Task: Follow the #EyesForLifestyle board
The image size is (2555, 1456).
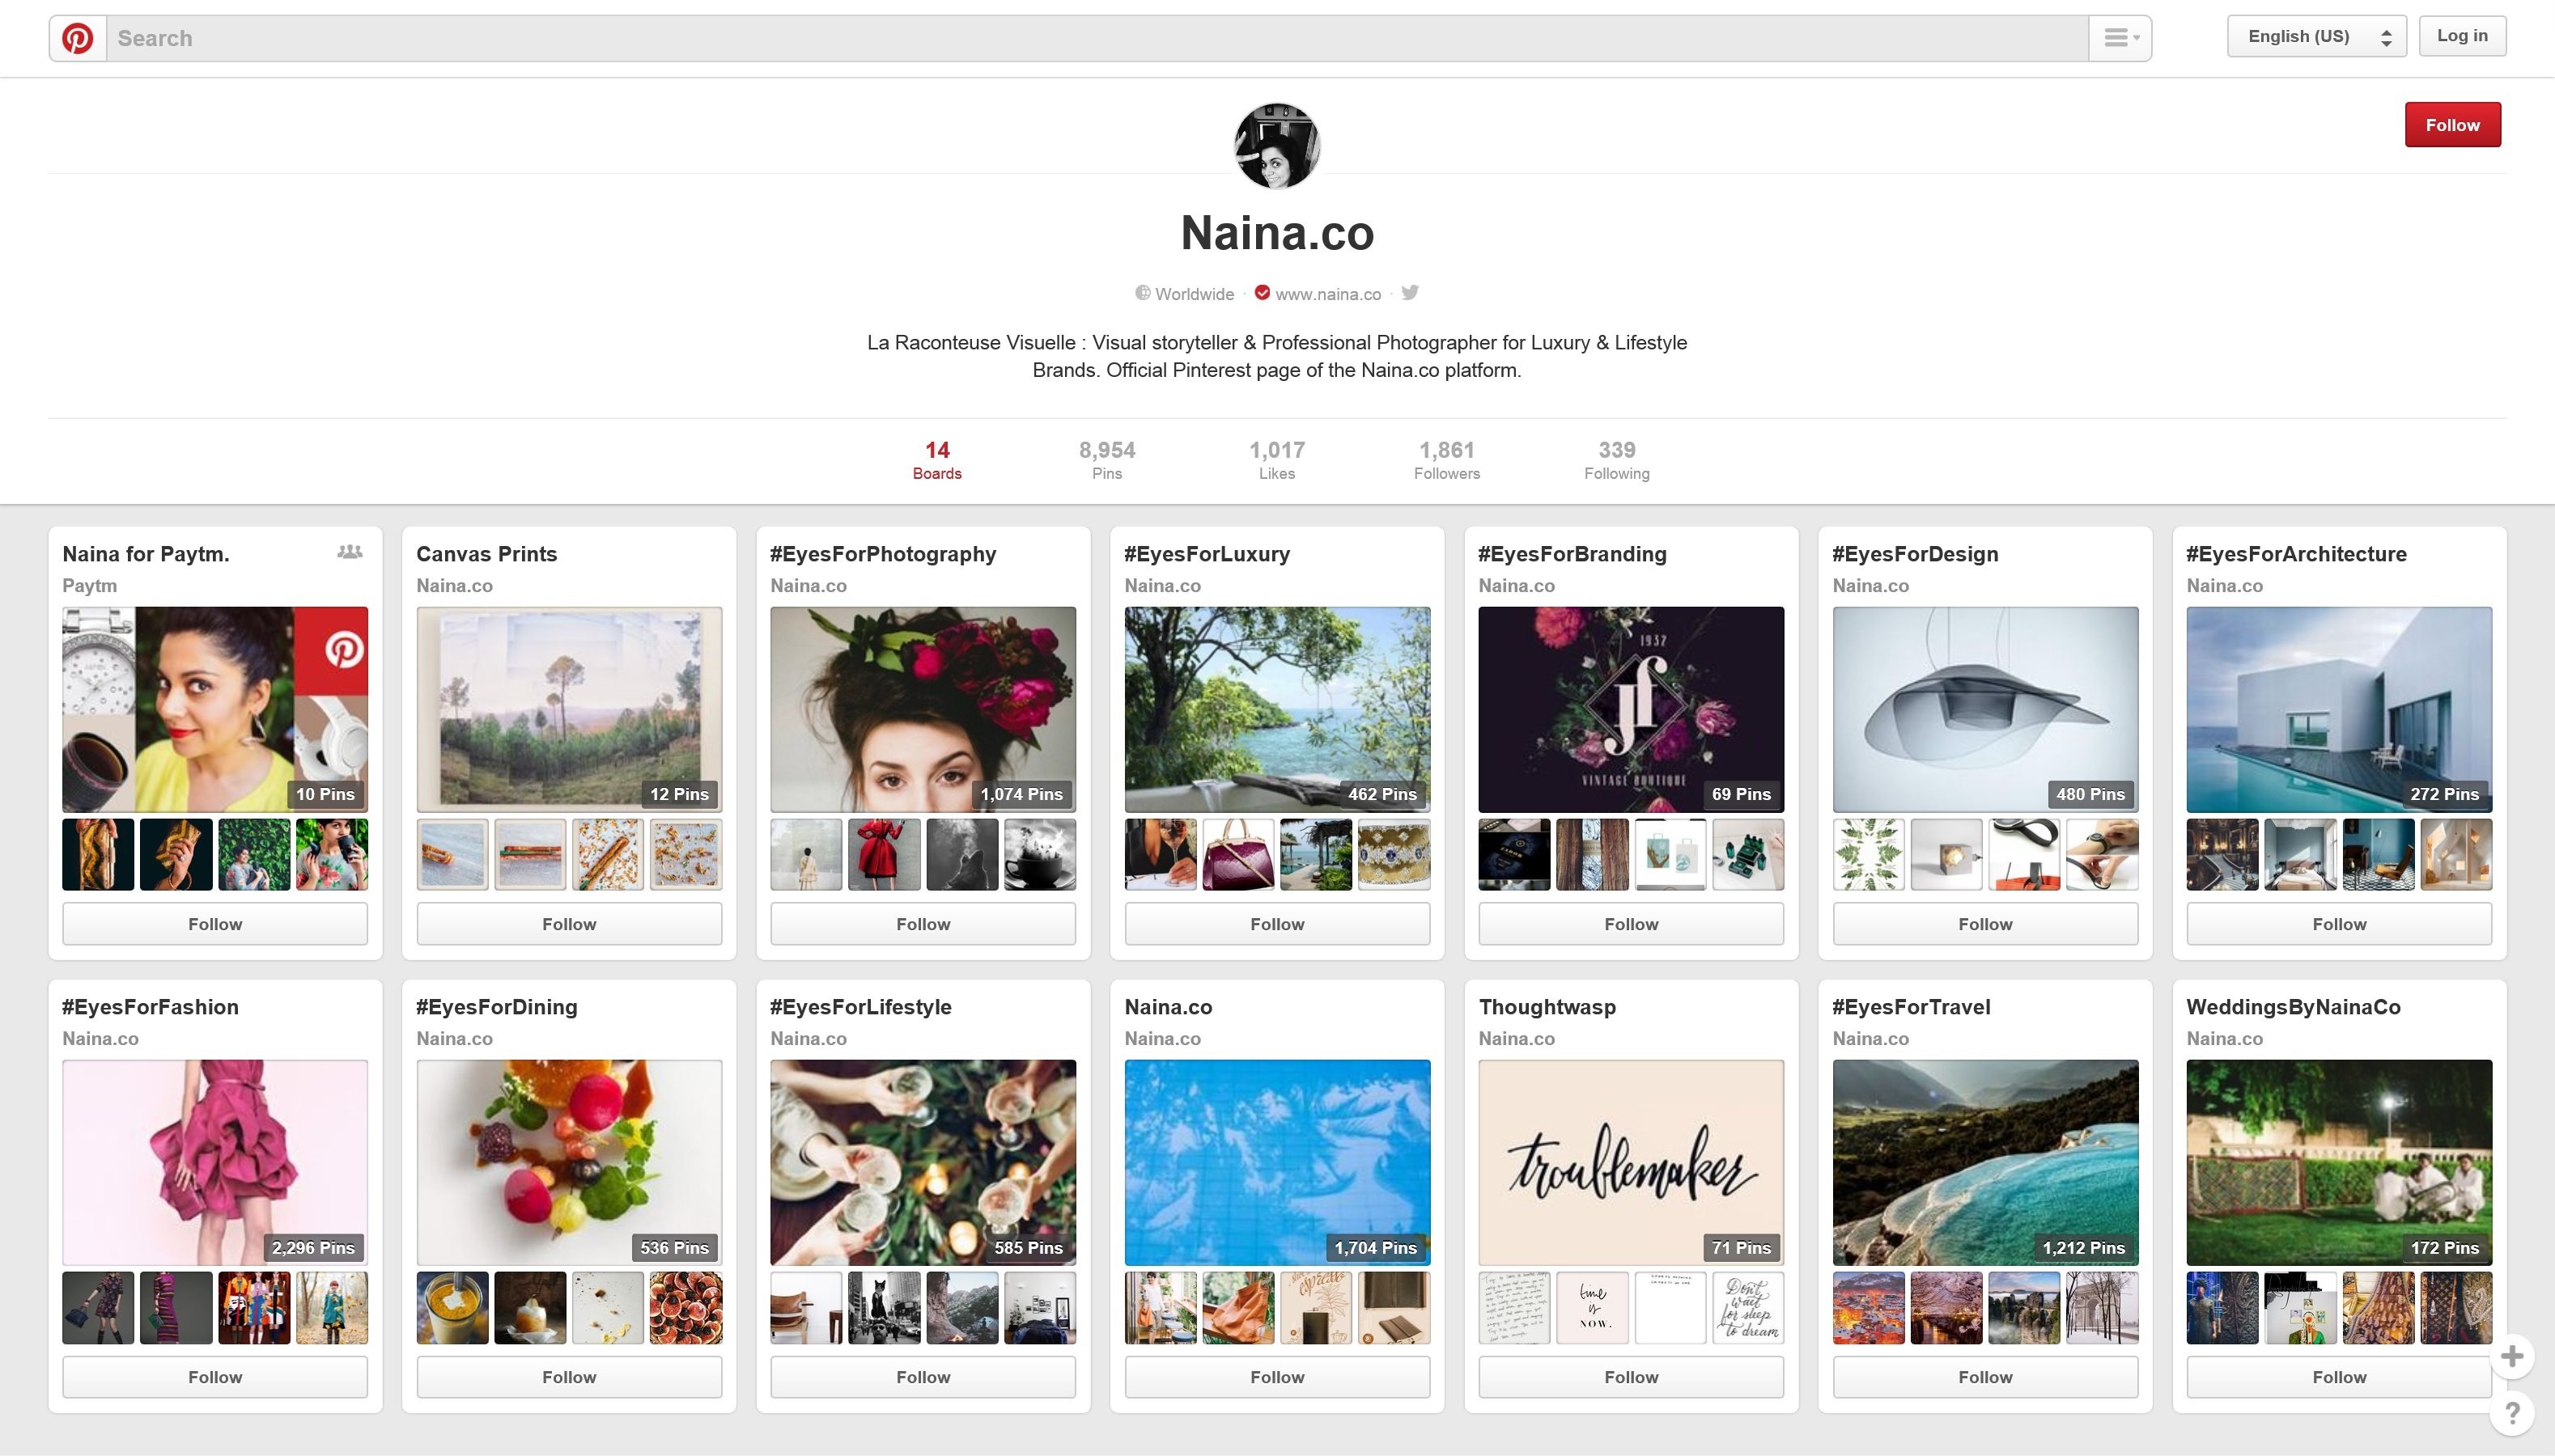Action: (x=923, y=1377)
